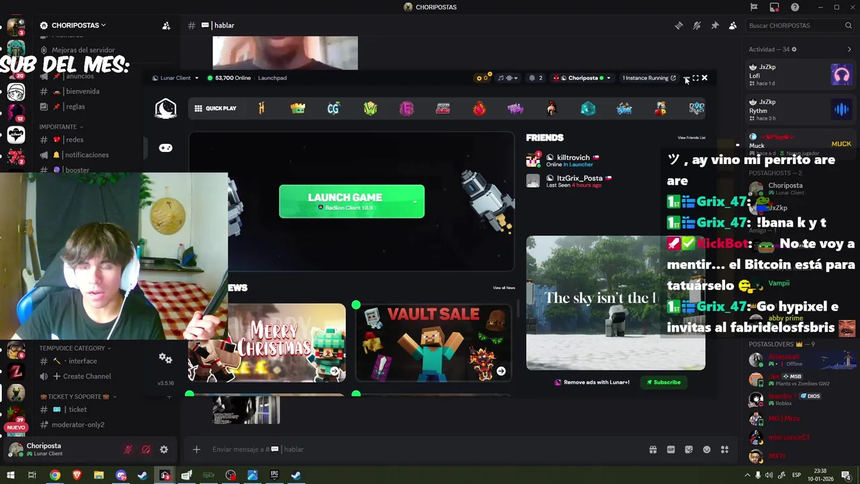Open the music and audio dropdown in Lunar Client
The image size is (860, 484).
[x=507, y=78]
